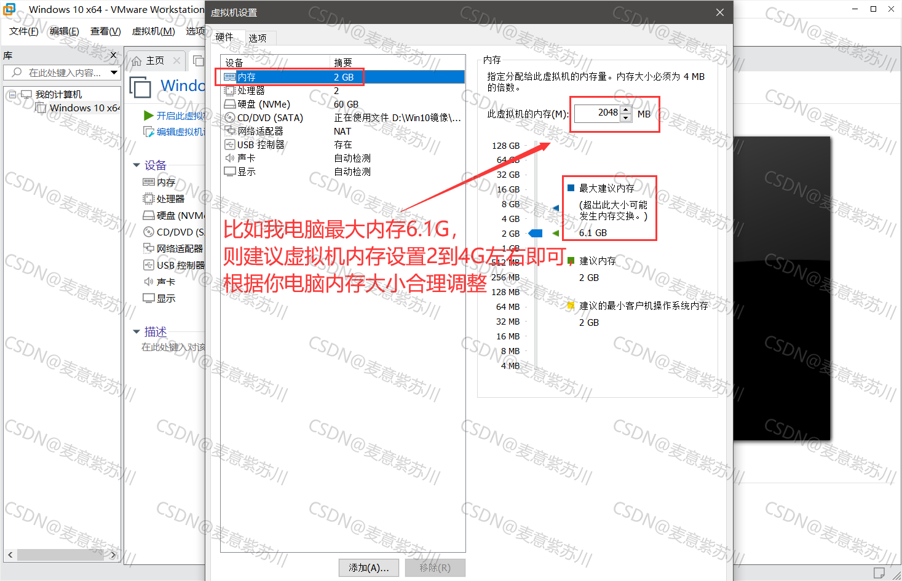This screenshot has height=581, width=902.
Task: Click the 编辑虚拟机设置 link
Action: click(x=181, y=132)
